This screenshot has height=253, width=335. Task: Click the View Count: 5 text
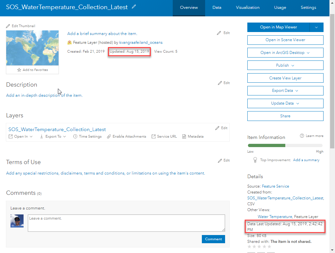click(x=166, y=52)
